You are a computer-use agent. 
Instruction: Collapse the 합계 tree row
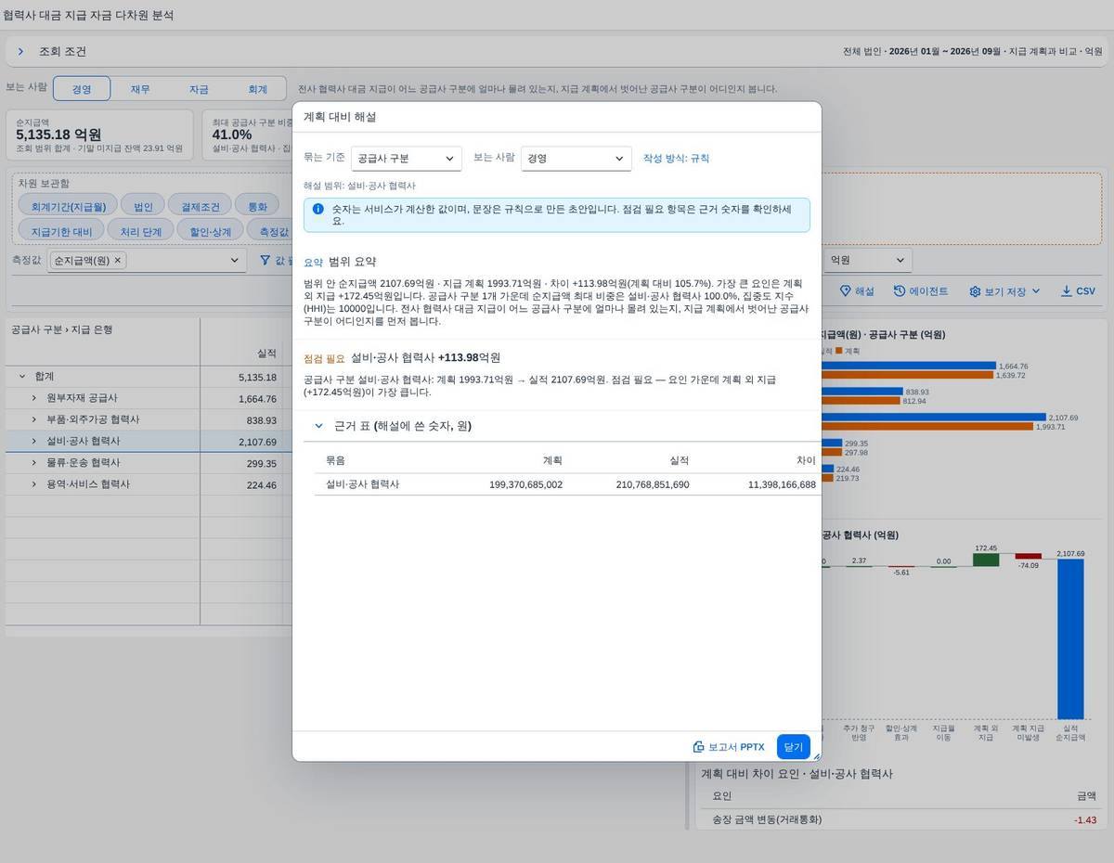click(22, 377)
